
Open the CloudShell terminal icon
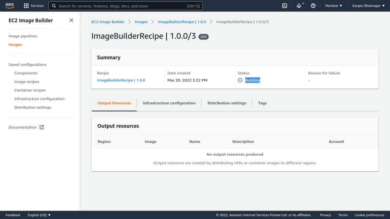tap(285, 6)
